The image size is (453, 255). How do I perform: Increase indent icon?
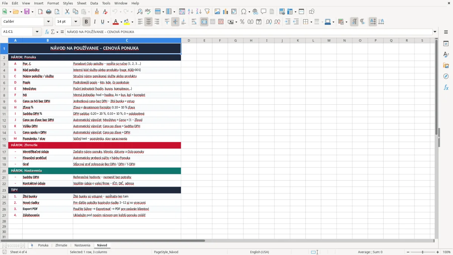(288, 22)
